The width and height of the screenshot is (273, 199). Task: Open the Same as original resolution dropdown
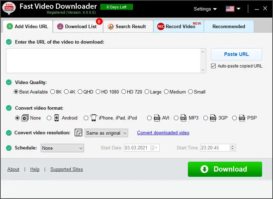(106, 133)
